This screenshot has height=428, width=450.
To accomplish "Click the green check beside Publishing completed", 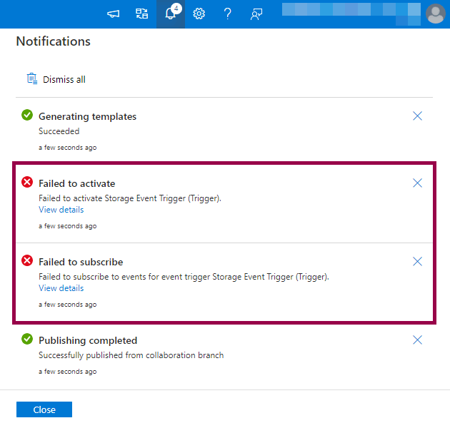I will pyautogui.click(x=27, y=340).
